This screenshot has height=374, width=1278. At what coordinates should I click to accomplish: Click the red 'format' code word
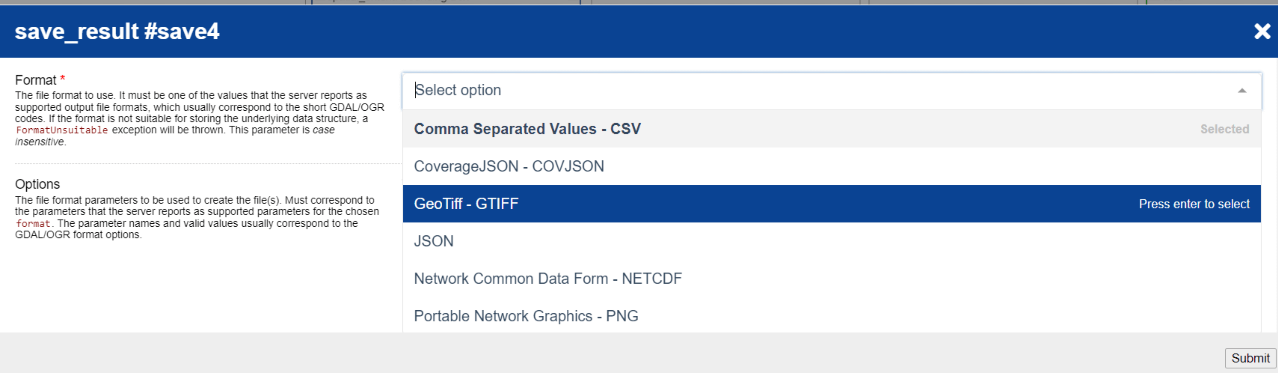tap(33, 224)
